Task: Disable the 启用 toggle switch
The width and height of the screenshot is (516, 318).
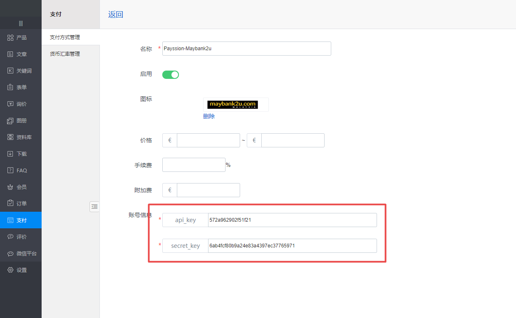Action: (x=171, y=75)
